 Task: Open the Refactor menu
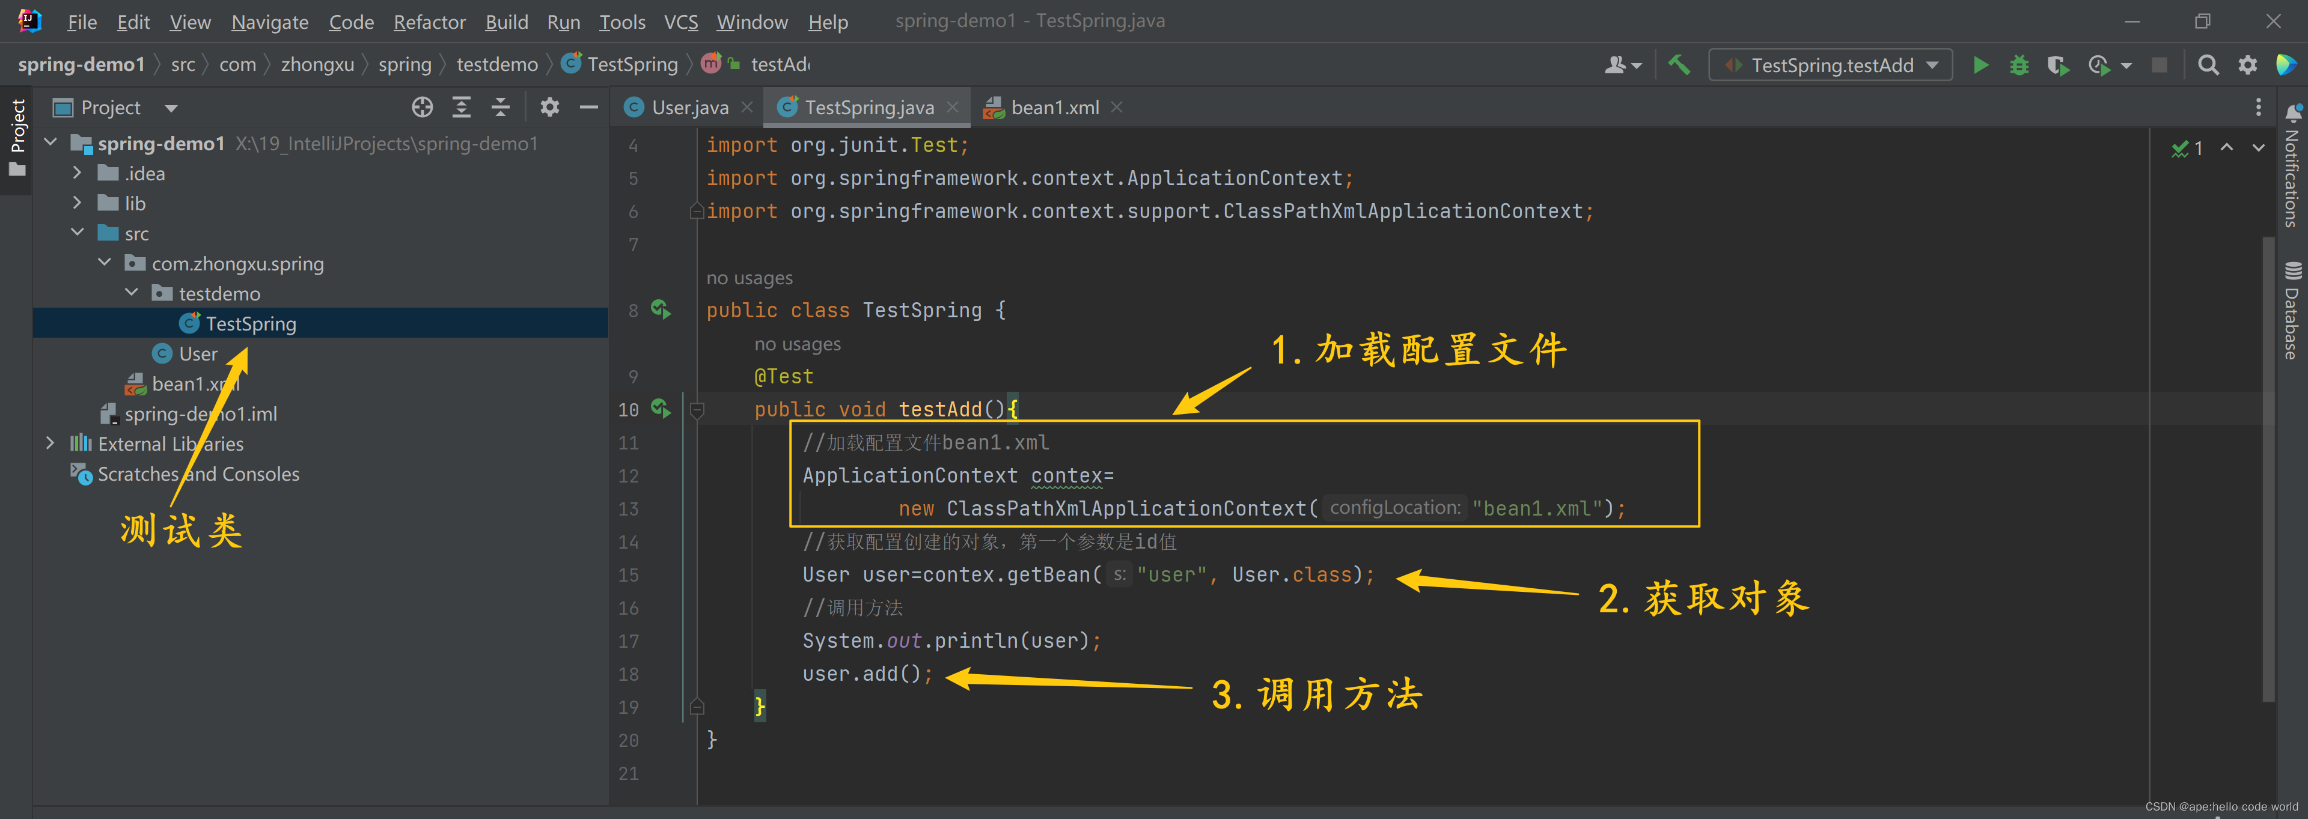pos(429,22)
